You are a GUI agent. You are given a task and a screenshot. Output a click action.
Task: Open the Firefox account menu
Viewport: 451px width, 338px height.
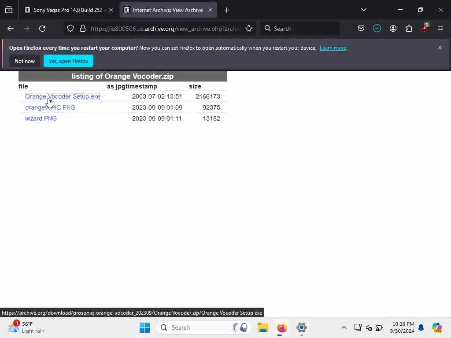click(393, 29)
